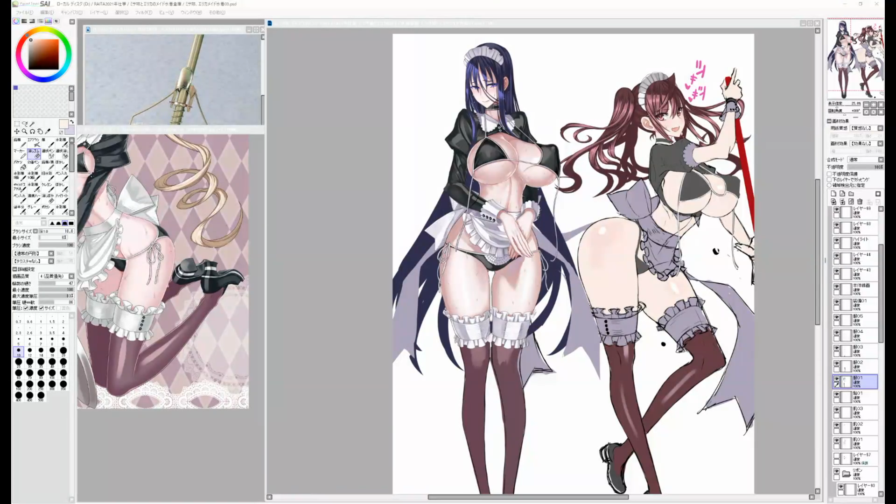Choose the 旧水彩 brush tool

(x=48, y=176)
